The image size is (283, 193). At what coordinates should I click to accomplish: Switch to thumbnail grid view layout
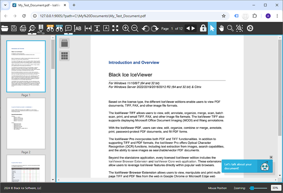point(65,56)
